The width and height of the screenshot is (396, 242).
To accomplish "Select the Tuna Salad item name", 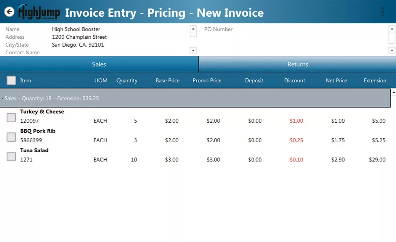I will (x=34, y=150).
